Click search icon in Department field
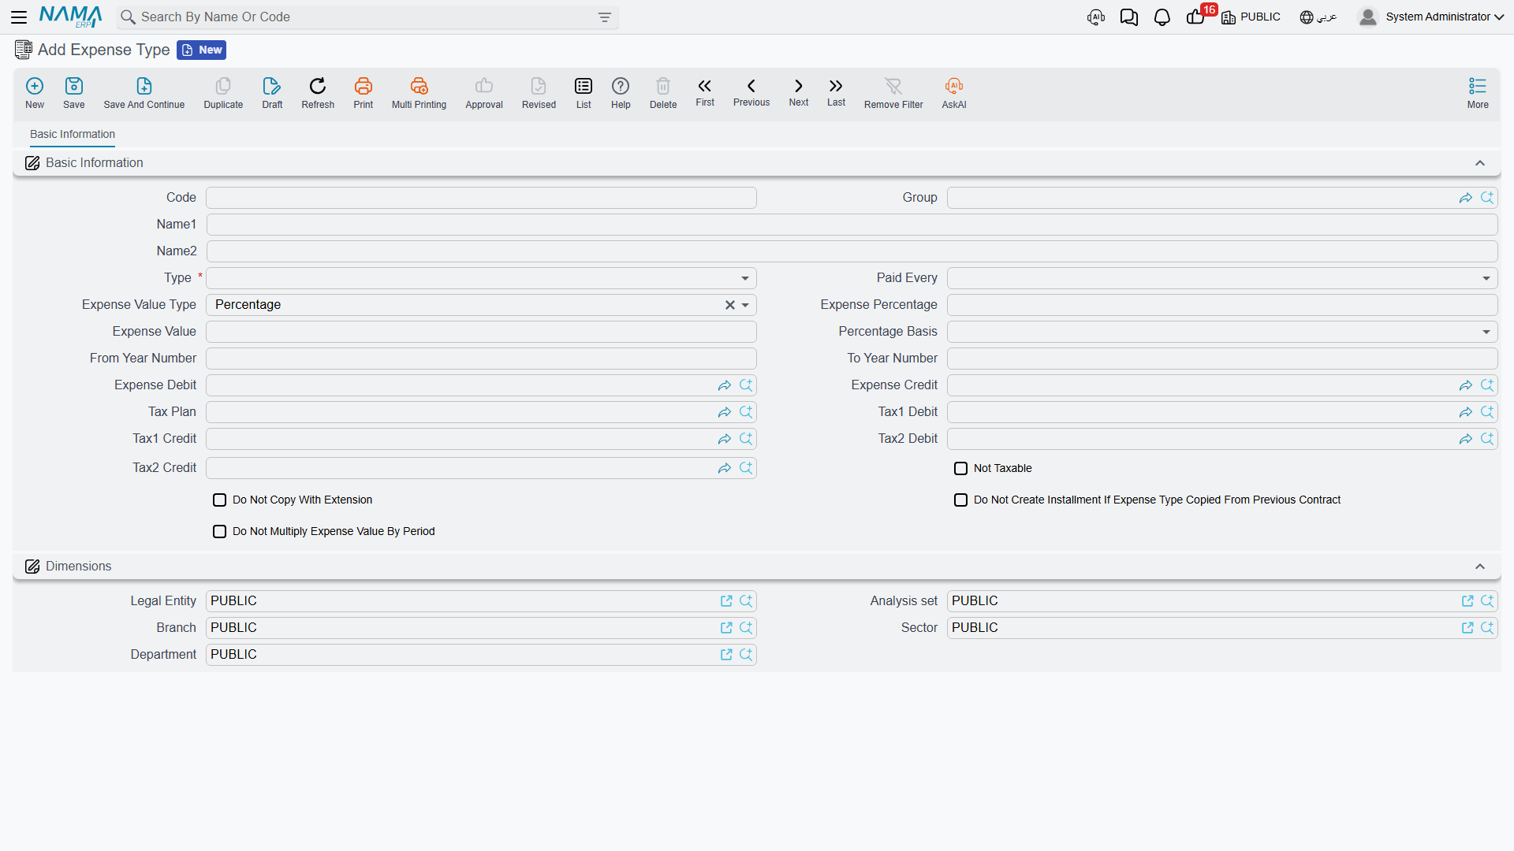This screenshot has width=1514, height=851. tap(746, 655)
